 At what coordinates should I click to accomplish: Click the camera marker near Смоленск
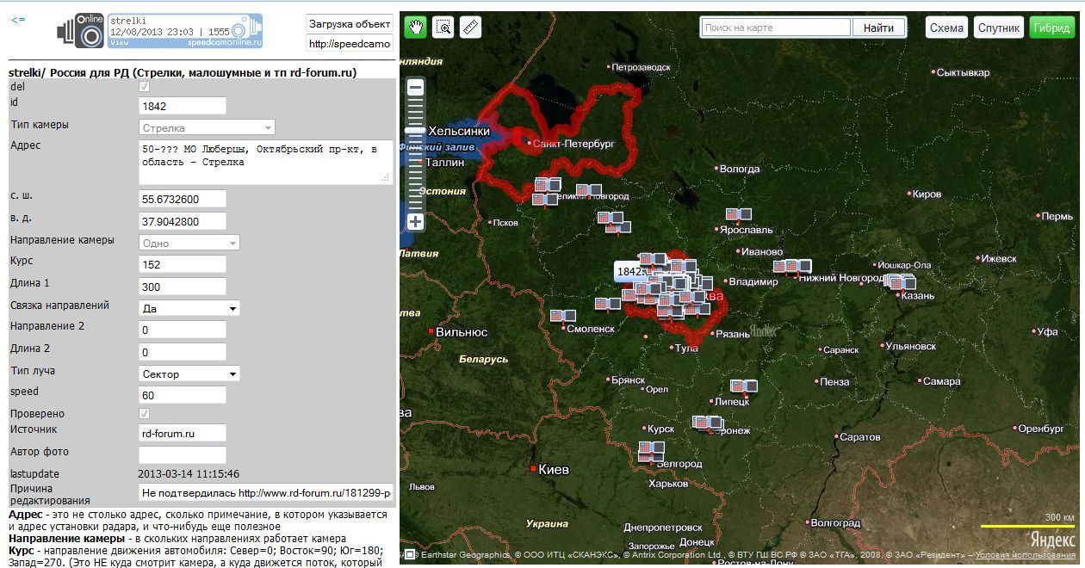point(562,316)
